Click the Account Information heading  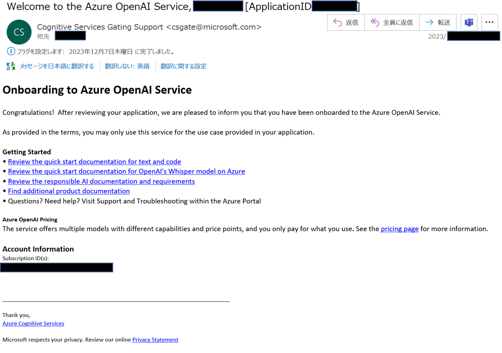pos(38,249)
